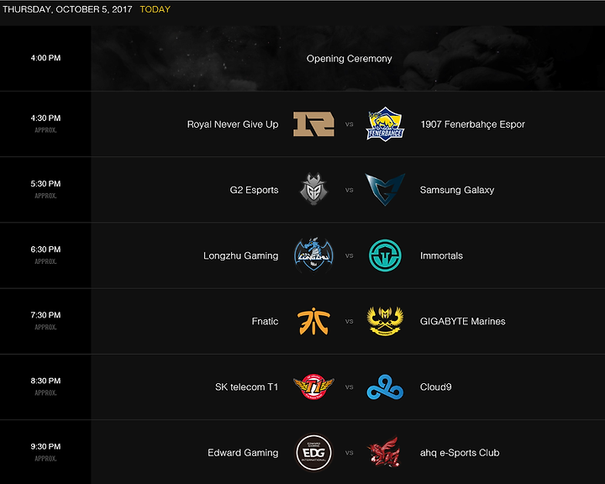Click the Royal Never Give Up logo
Image resolution: width=605 pixels, height=484 pixels.
[313, 124]
